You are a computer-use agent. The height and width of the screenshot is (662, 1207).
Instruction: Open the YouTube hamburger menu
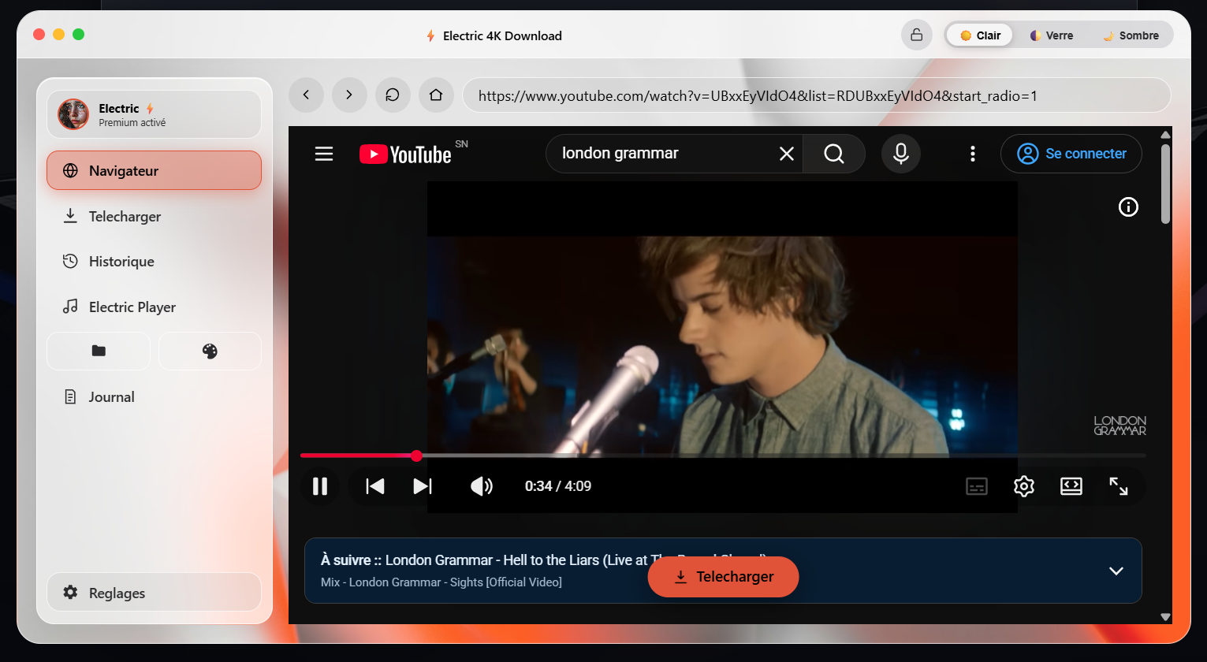324,154
